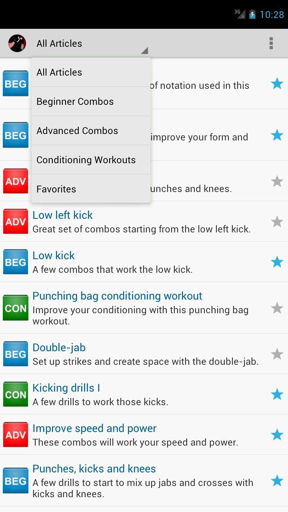288x512 pixels.
Task: Unfavorite the Low kick article
Action: (277, 262)
